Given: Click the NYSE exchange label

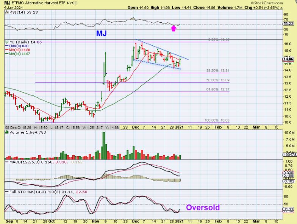Looking at the screenshot, I should (x=72, y=3).
